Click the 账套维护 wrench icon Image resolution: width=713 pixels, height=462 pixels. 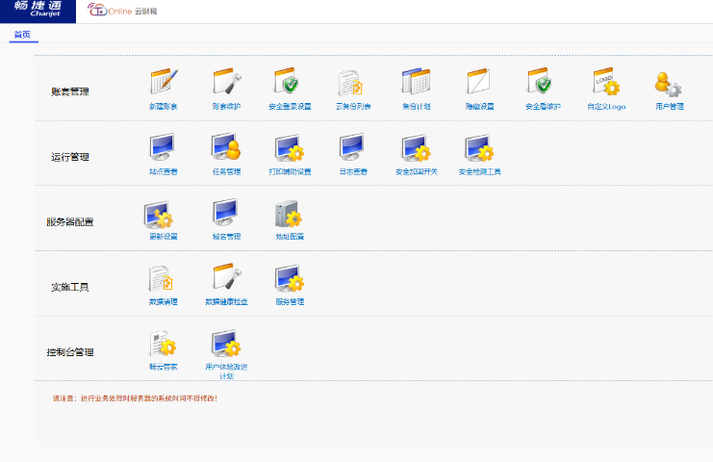pyautogui.click(x=226, y=83)
